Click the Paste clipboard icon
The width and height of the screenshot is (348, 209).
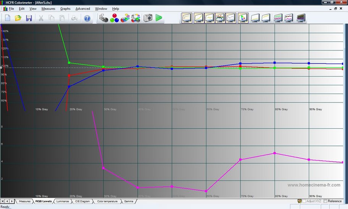tap(62, 18)
